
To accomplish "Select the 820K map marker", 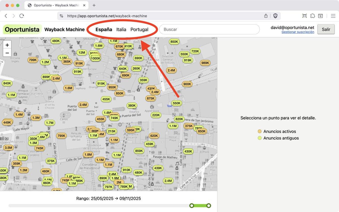I will point(179,119).
